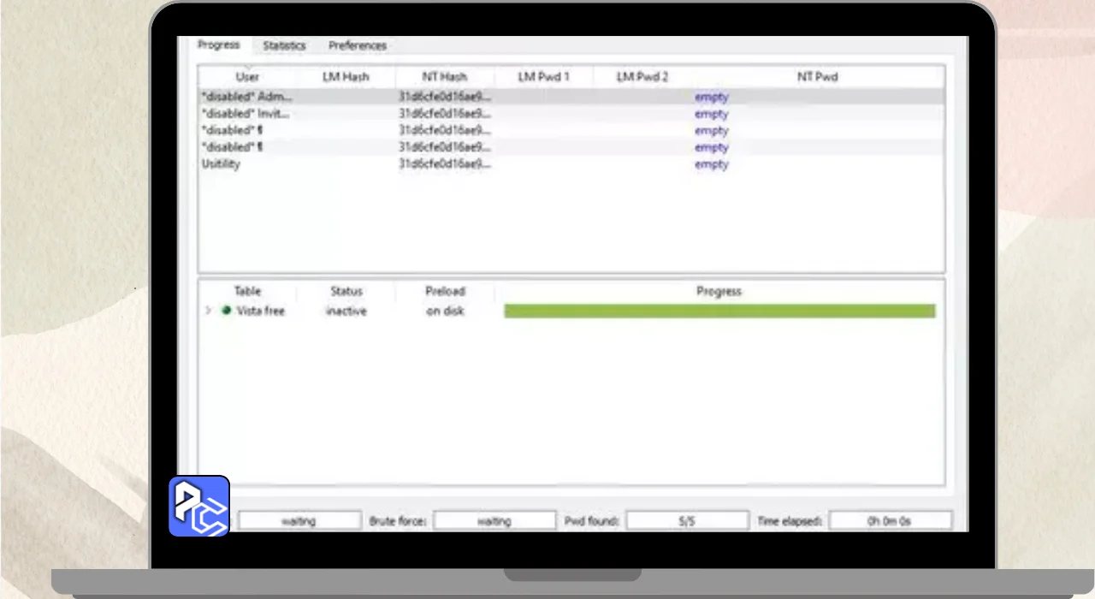Screen dimensions: 1095x599
Task: Click the "Pwd found:" label
Action: pyautogui.click(x=592, y=520)
